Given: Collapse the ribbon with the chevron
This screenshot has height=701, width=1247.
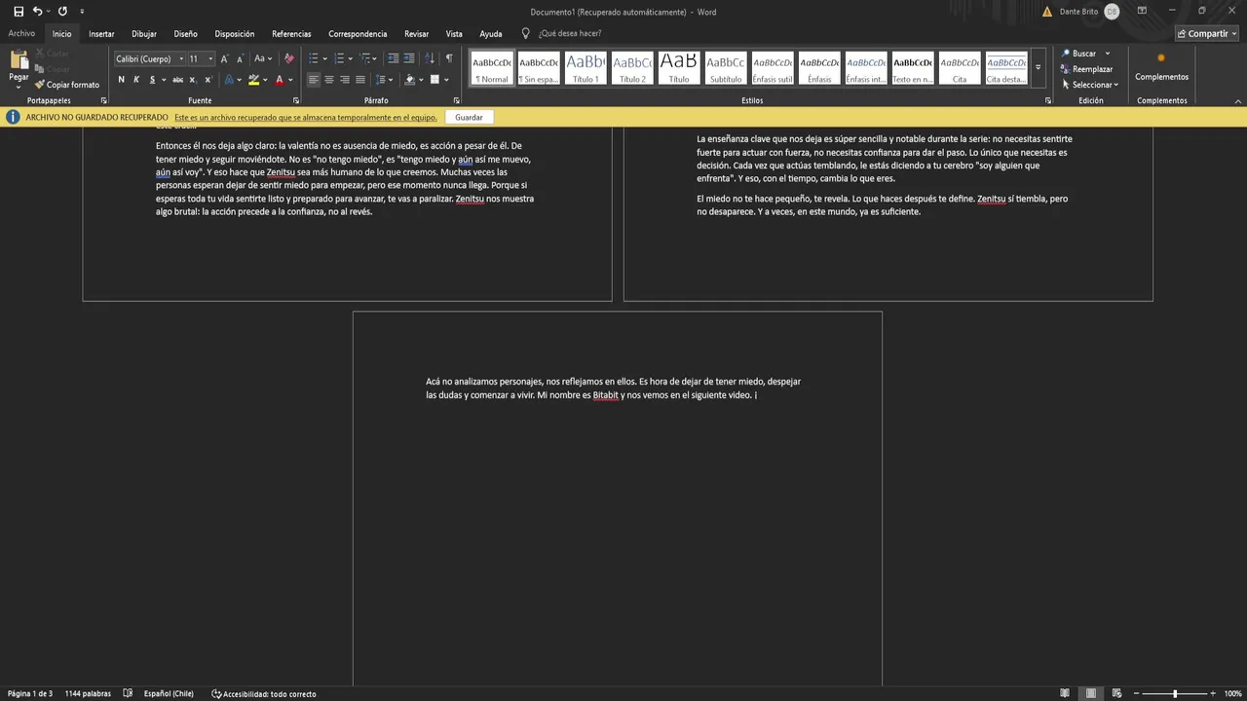Looking at the screenshot, I should click(1238, 100).
